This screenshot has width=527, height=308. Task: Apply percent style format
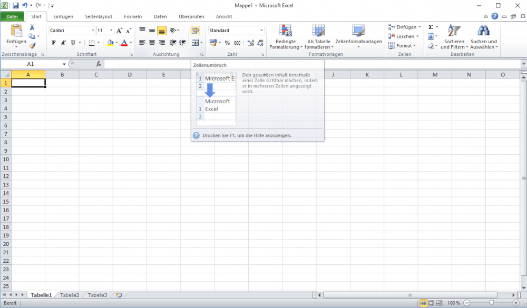[x=227, y=43]
